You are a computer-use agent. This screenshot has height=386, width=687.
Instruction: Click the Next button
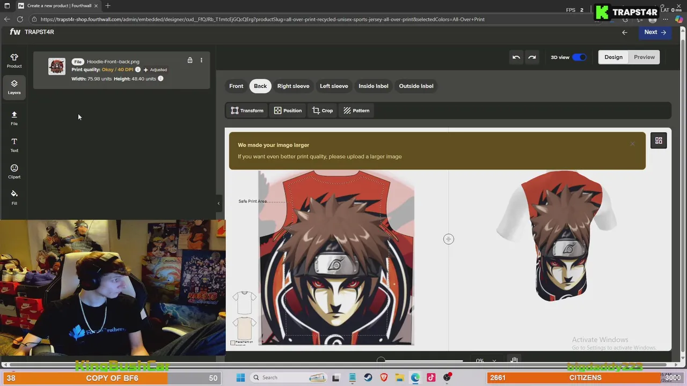coord(655,32)
